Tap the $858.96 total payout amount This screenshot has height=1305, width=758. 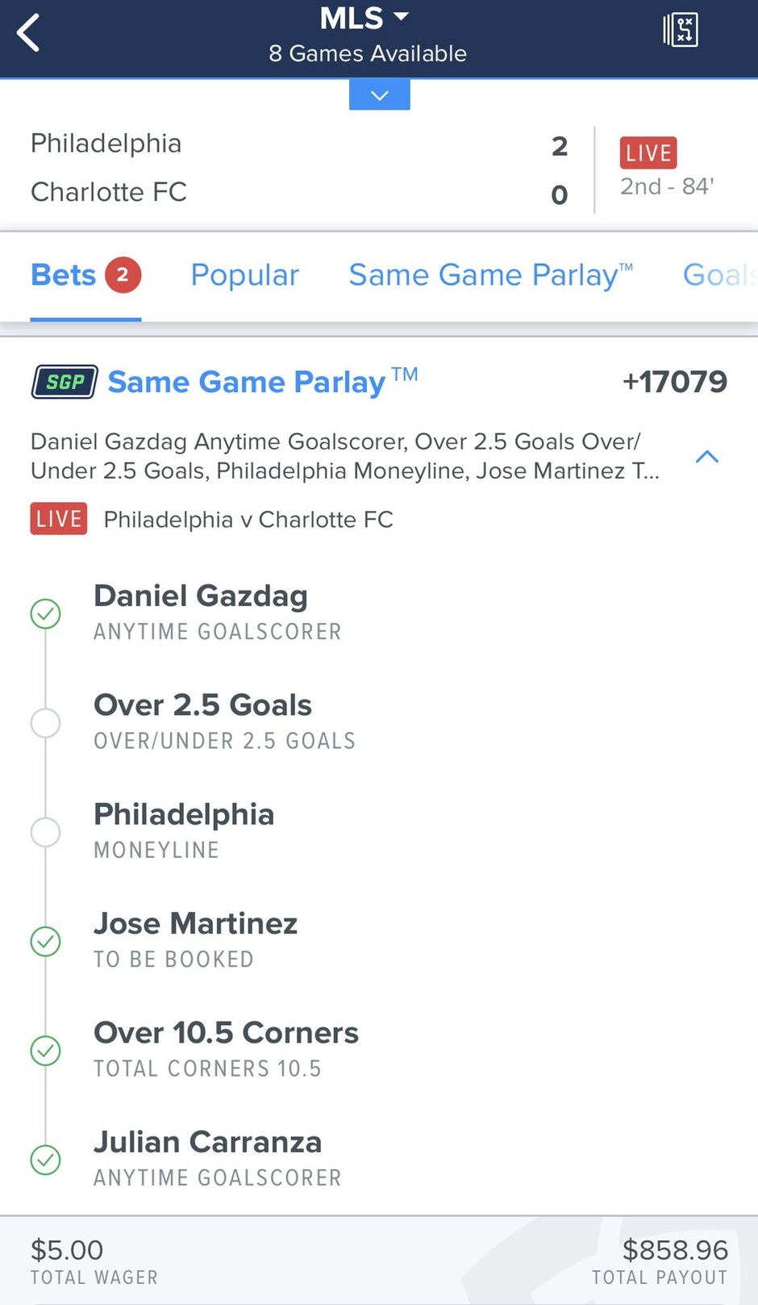675,1250
